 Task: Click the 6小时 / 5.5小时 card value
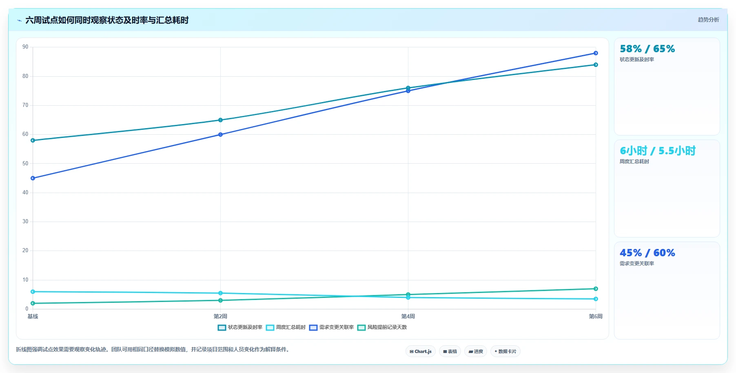click(x=658, y=151)
